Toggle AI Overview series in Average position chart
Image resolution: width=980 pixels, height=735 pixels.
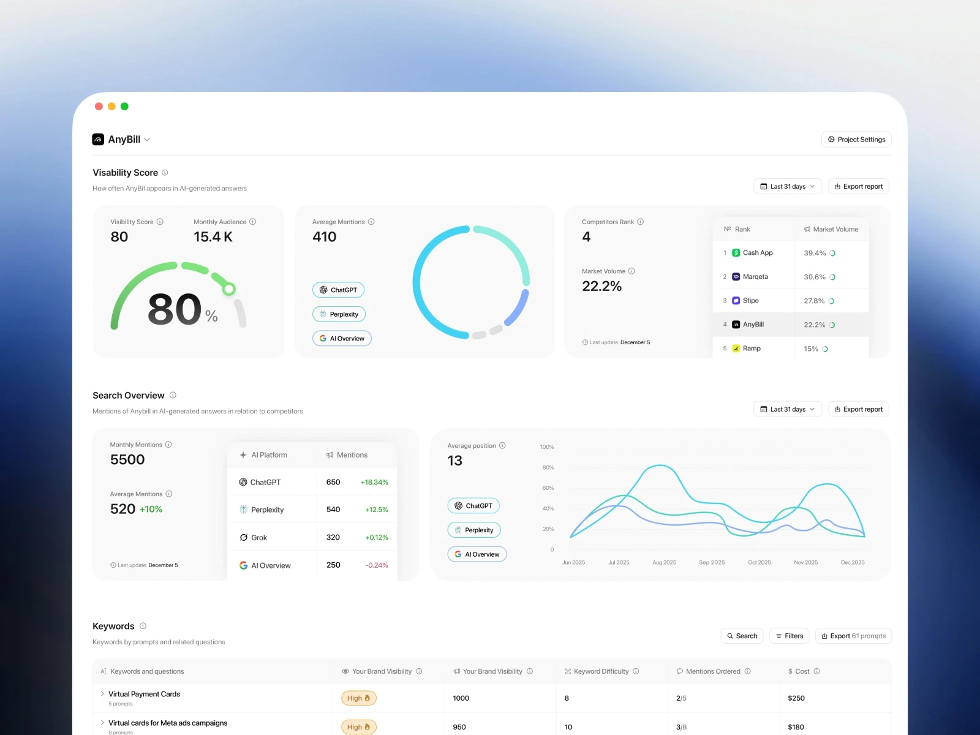point(477,554)
